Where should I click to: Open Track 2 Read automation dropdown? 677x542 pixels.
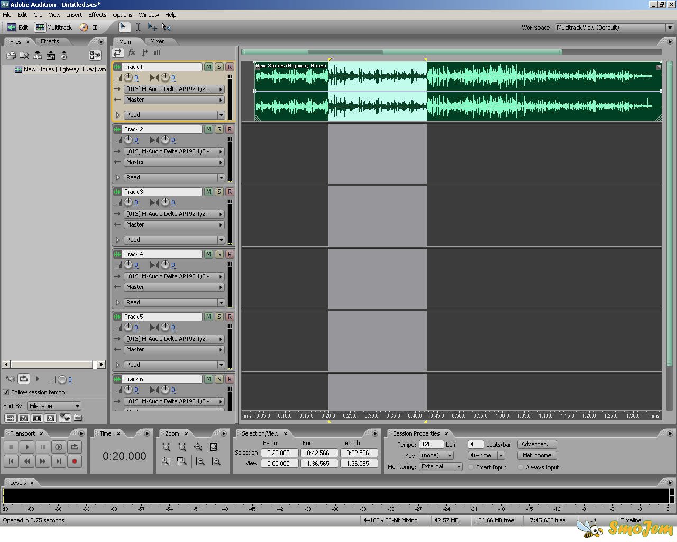click(174, 177)
